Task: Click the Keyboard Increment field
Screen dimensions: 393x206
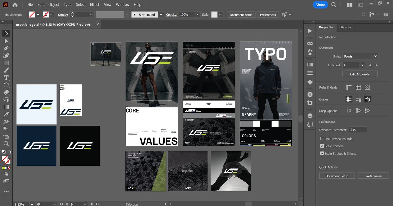Action: tap(358, 130)
